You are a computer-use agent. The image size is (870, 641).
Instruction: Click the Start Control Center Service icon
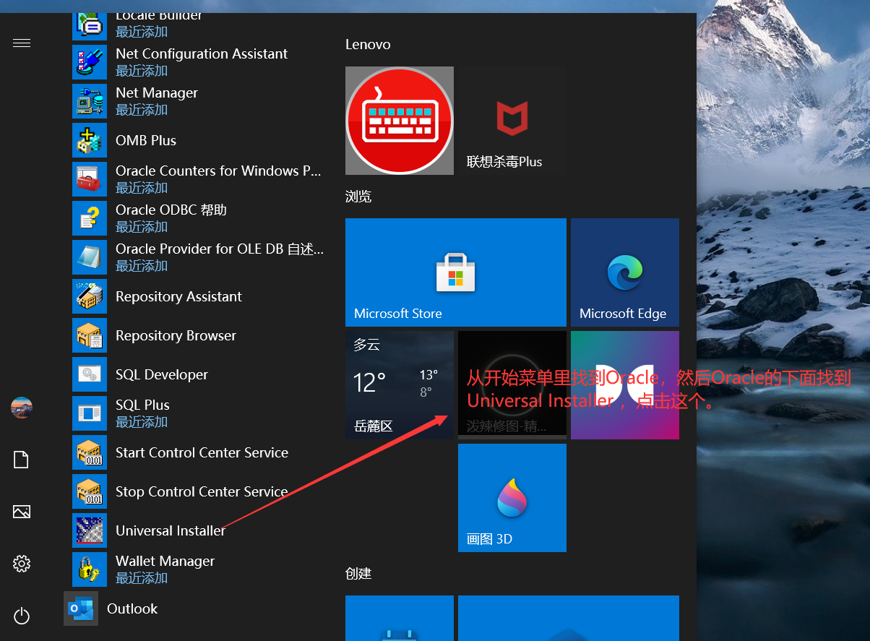(x=90, y=452)
